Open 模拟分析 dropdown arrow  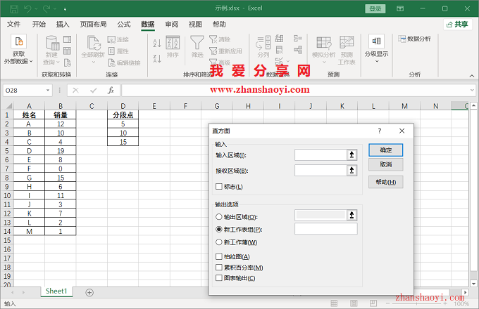(x=324, y=62)
